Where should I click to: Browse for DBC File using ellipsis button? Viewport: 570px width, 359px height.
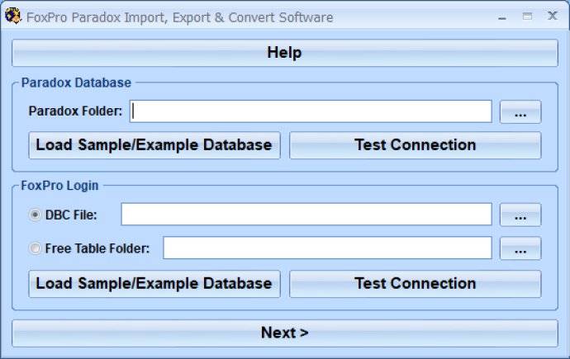(520, 215)
